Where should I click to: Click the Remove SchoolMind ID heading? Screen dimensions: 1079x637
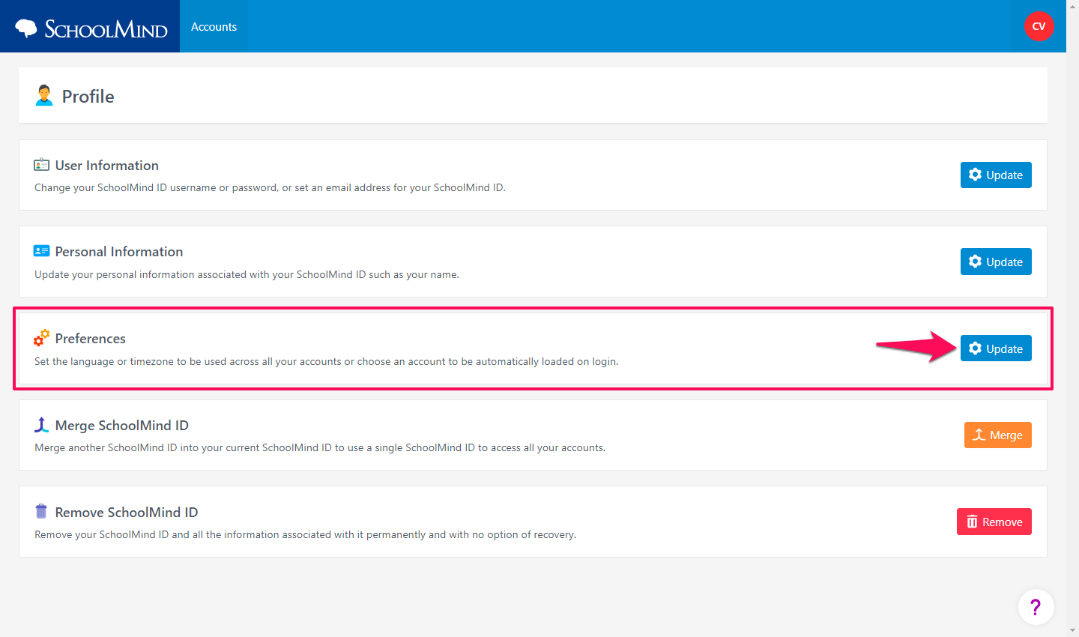127,513
